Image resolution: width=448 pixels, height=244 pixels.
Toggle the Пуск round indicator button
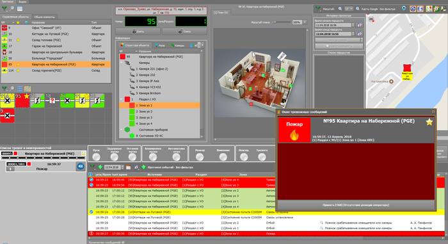pos(96,157)
